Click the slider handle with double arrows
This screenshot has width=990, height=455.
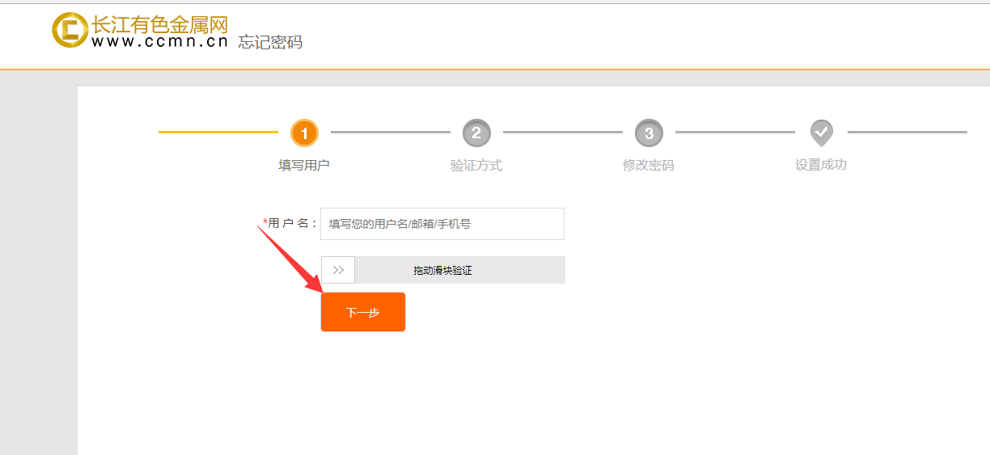pyautogui.click(x=338, y=270)
